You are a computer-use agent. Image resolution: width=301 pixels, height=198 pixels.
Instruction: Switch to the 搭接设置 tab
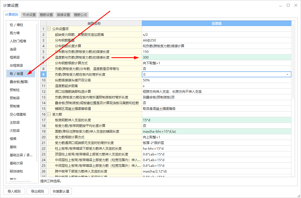coord(63,15)
